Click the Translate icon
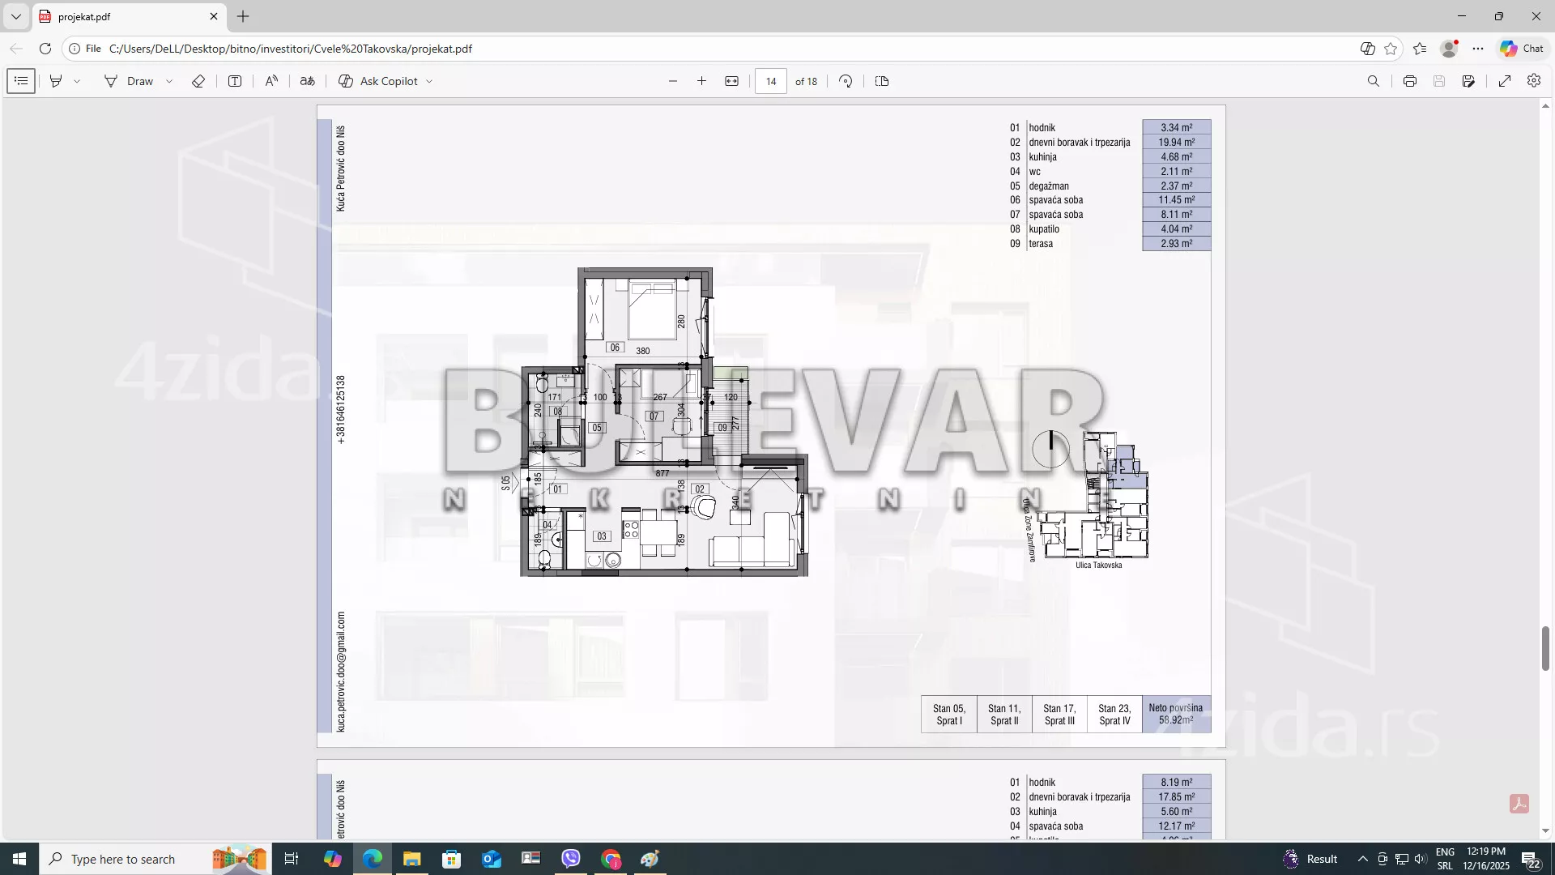This screenshot has width=1555, height=875. pos(308,81)
